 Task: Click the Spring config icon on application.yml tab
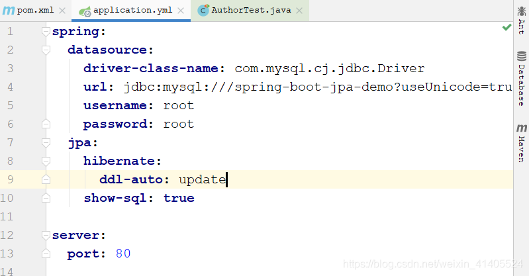pyautogui.click(x=85, y=11)
